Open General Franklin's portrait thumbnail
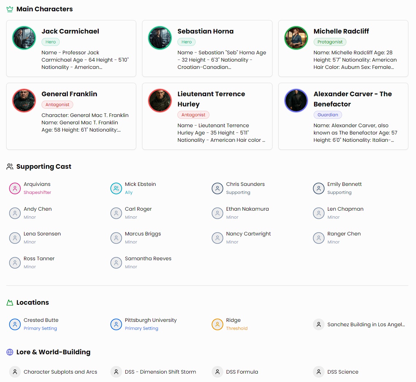Screen dimensions: 416x382 pyautogui.click(x=24, y=101)
